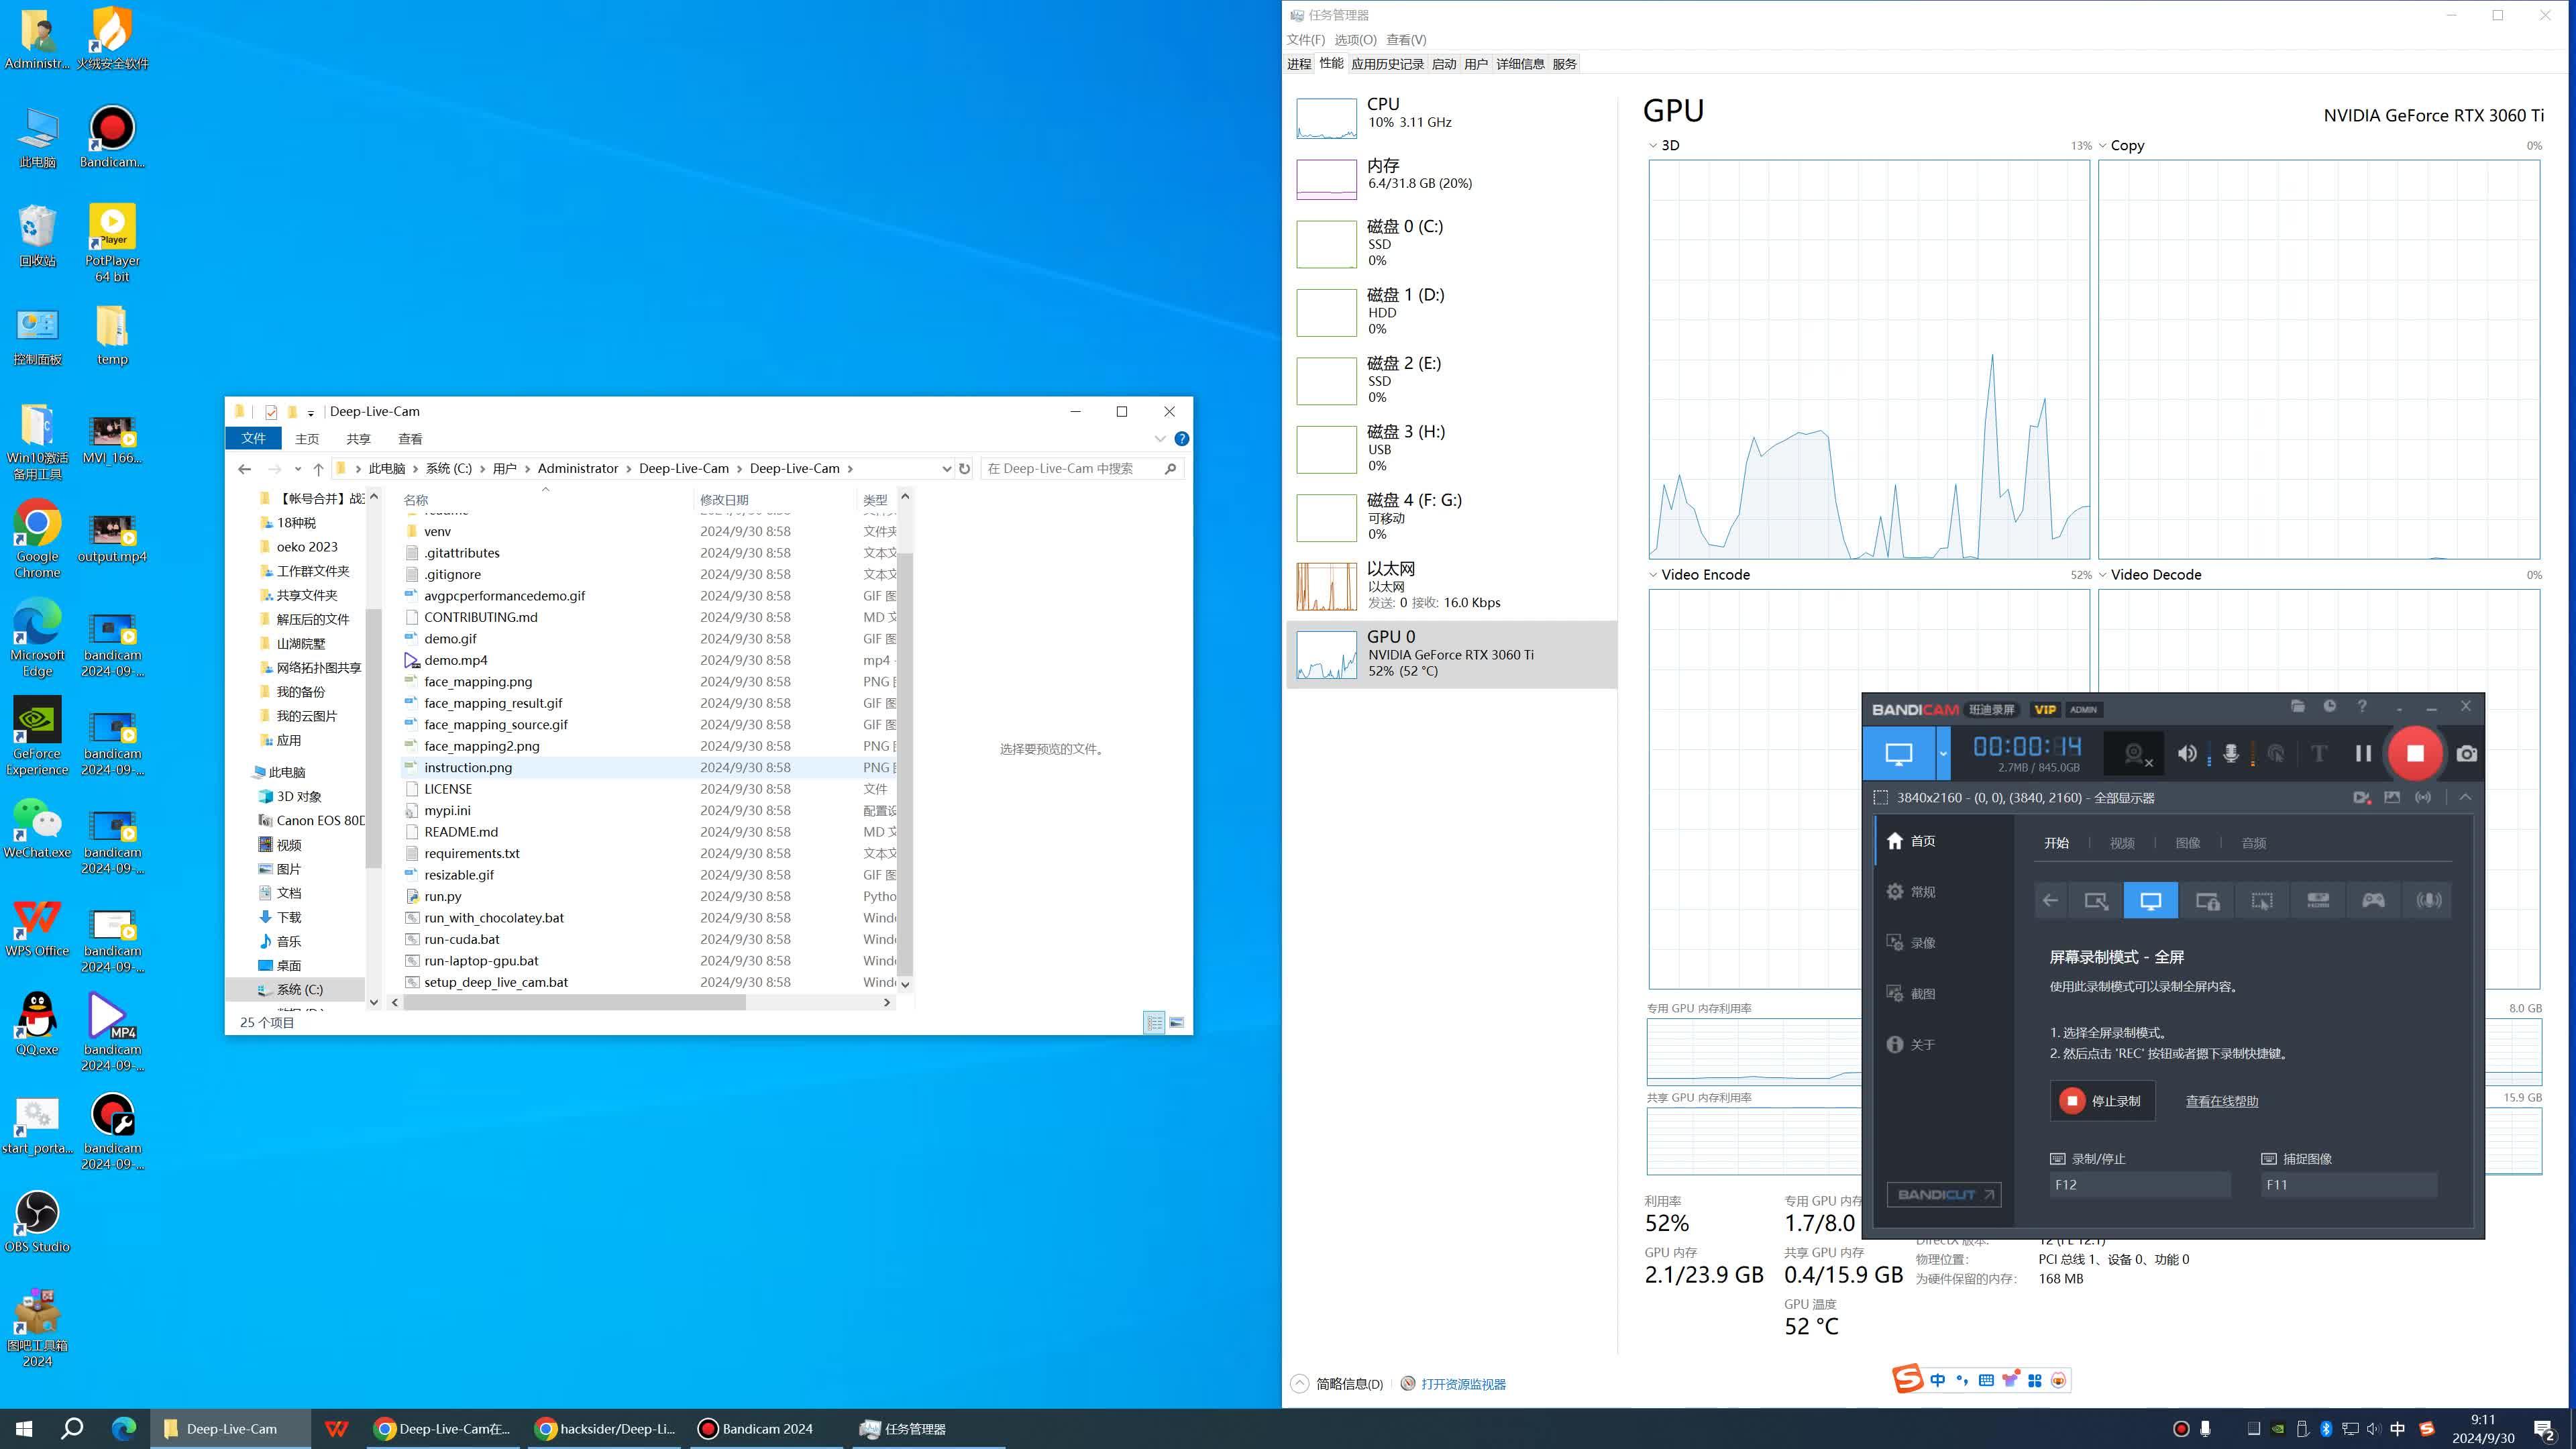Click the Explorer horizontal scrollbar thumb
The width and height of the screenshot is (2576, 1449).
point(575,1002)
